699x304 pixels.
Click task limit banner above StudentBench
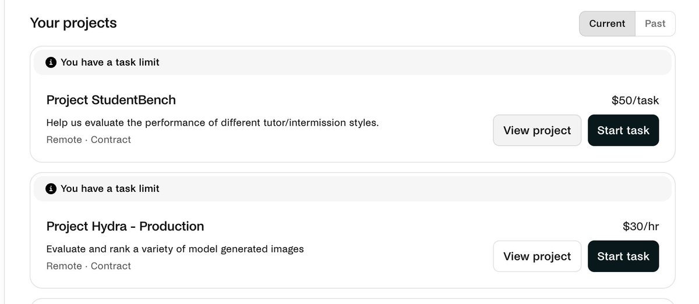pyautogui.click(x=352, y=62)
